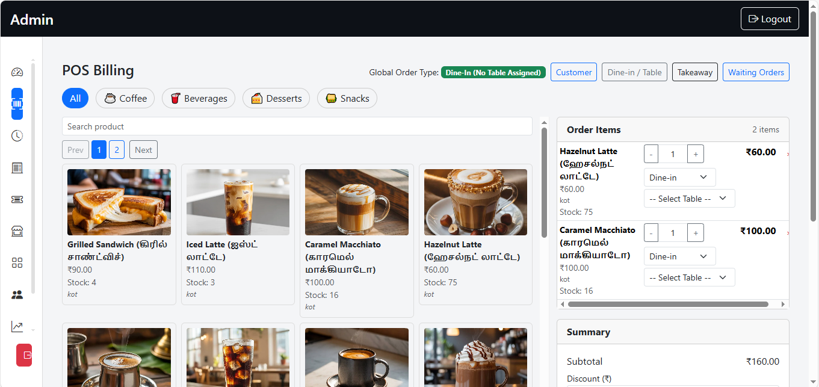Open the shop storefront icon in sidebar
This screenshot has height=387, width=819.
17,232
